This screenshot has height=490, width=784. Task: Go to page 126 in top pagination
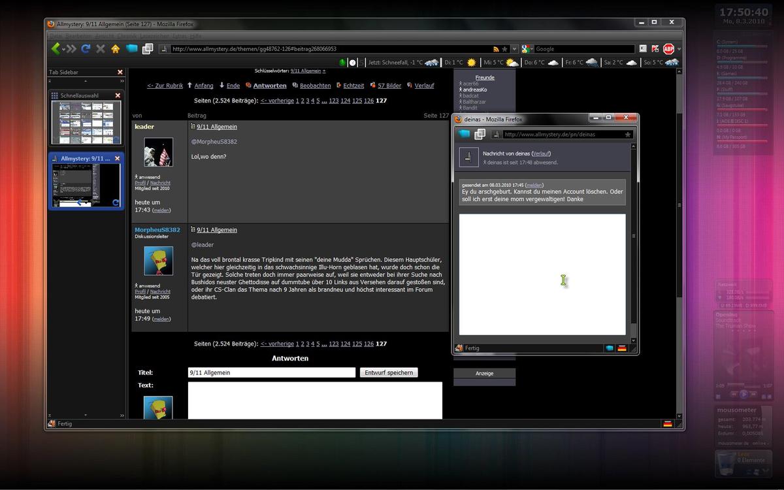tap(369, 101)
